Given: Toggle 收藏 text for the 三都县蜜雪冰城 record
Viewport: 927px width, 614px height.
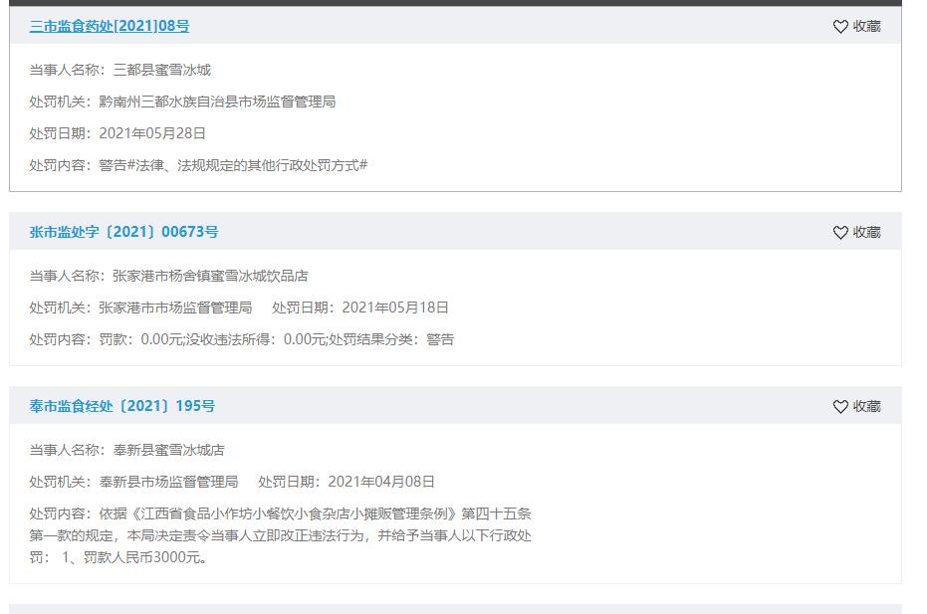Looking at the screenshot, I should tap(866, 27).
